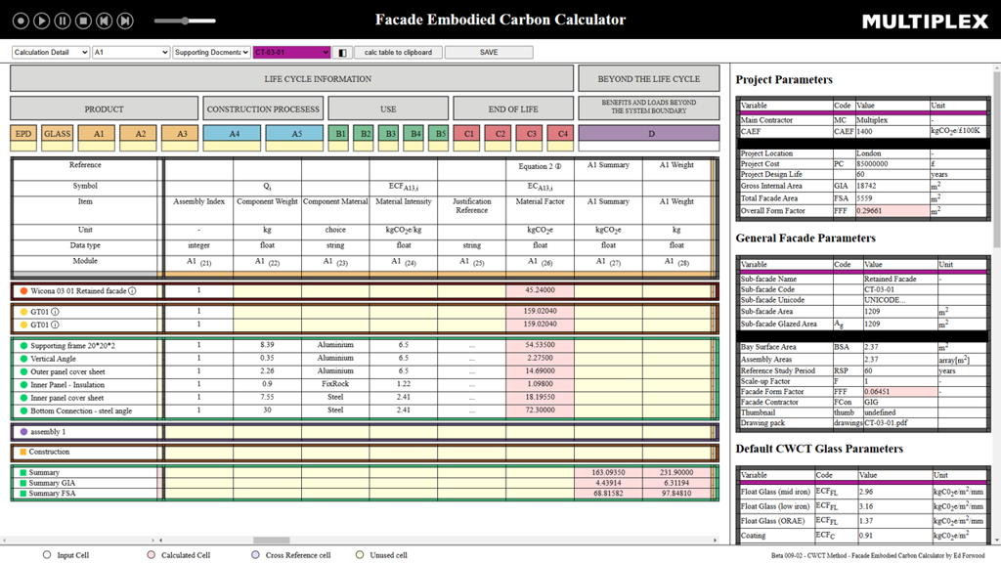Click the Facade Form Factor value 0.06451
Image resolution: width=1001 pixels, height=563 pixels.
(x=900, y=392)
